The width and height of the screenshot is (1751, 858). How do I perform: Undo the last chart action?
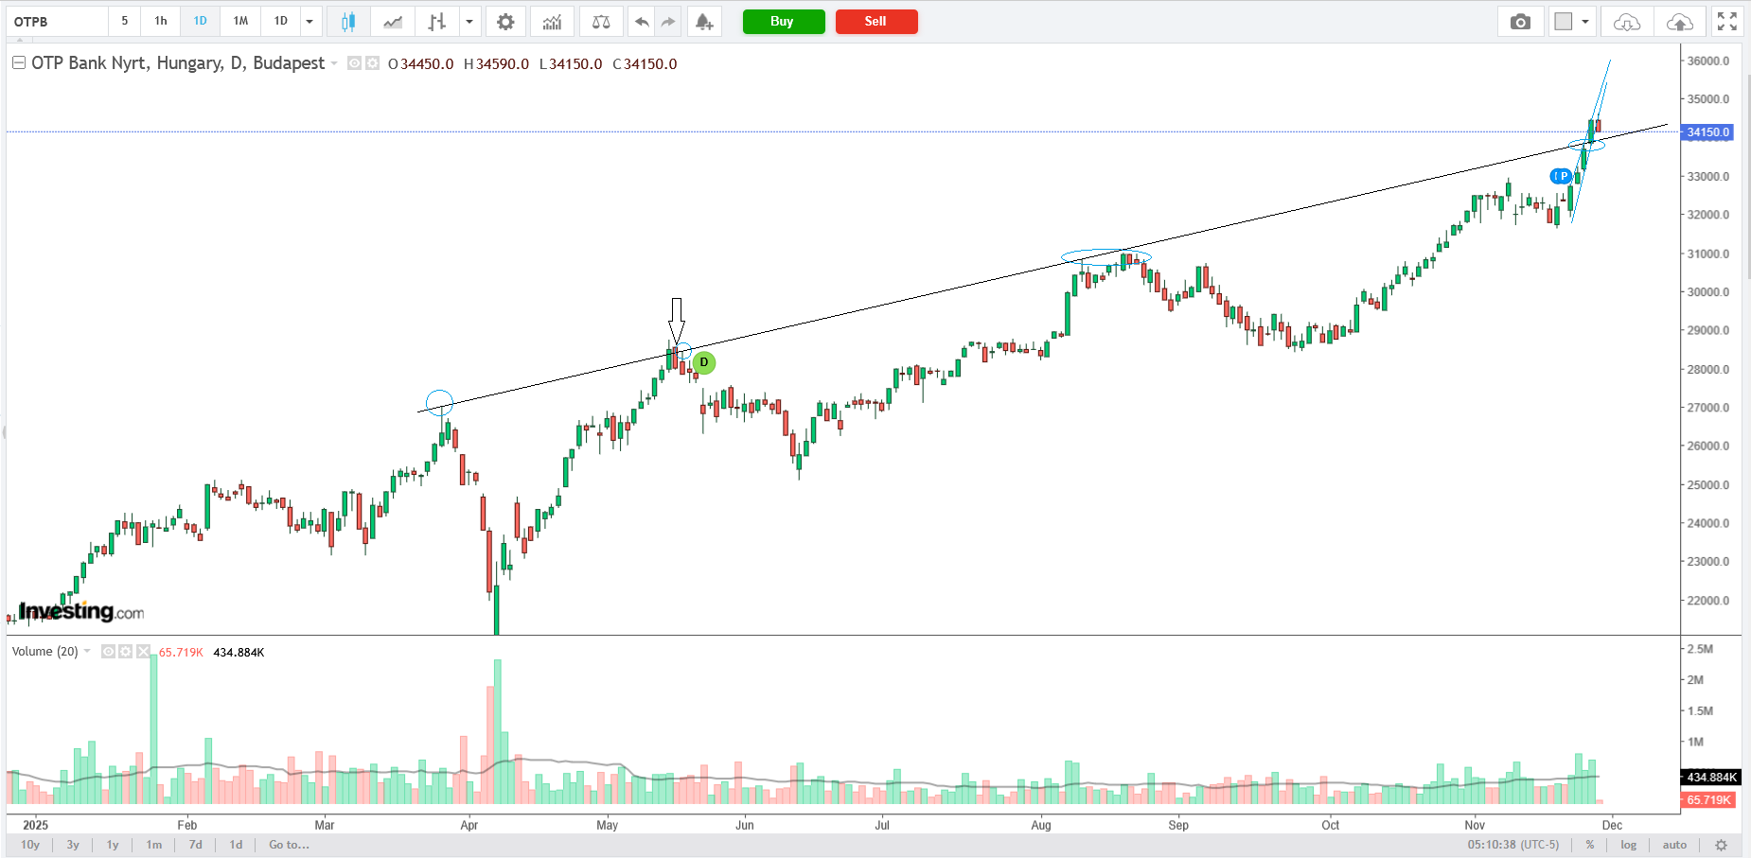pyautogui.click(x=642, y=22)
